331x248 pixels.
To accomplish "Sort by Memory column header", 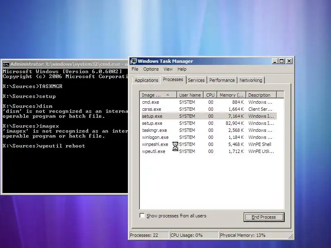I will [x=232, y=95].
